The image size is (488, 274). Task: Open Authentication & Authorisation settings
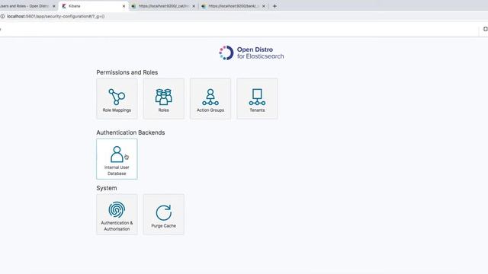(117, 215)
